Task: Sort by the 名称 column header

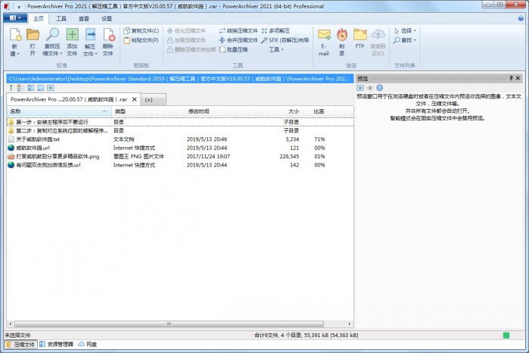Action: pyautogui.click(x=59, y=111)
